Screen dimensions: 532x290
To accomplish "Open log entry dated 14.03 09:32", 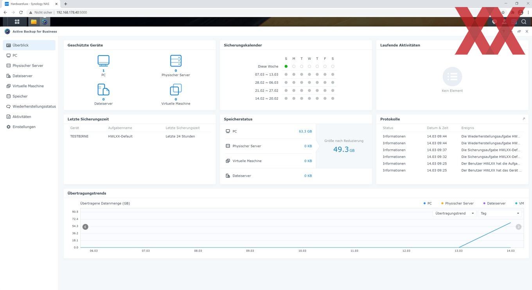I will (452, 157).
